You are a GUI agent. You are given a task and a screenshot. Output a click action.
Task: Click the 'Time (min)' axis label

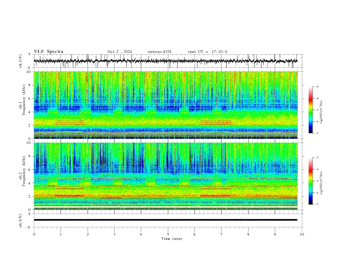coord(172,239)
